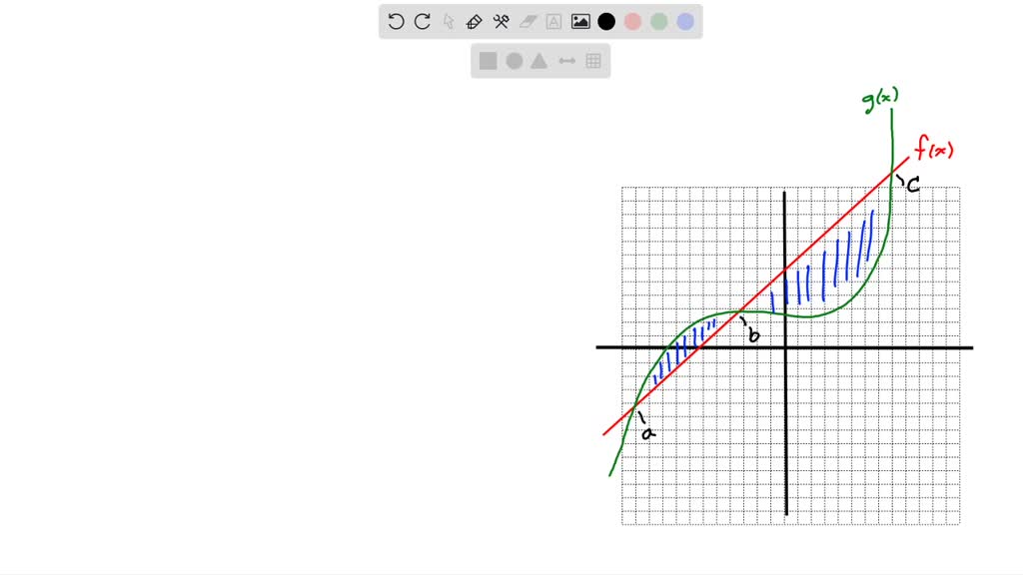Image resolution: width=1023 pixels, height=575 pixels.
Task: Undo the last drawing action
Action: 395,21
